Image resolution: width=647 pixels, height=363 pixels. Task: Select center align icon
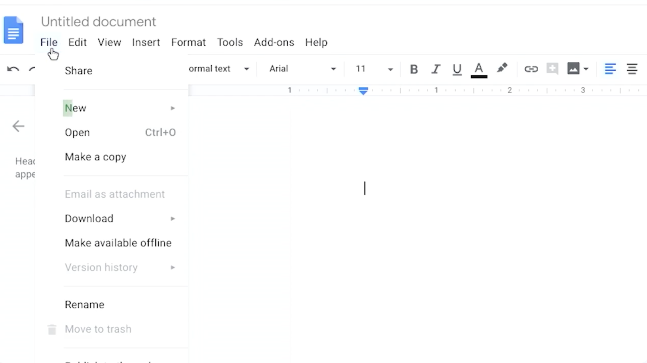[632, 69]
